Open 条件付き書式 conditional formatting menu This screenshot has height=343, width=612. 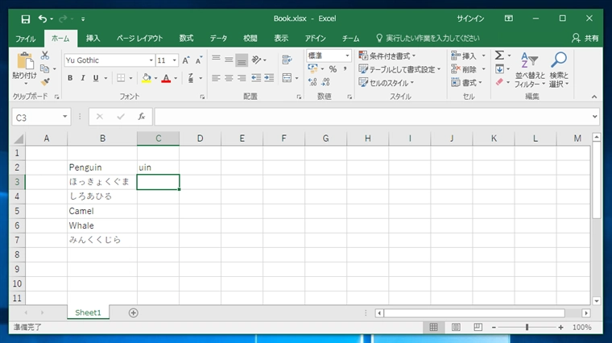tap(387, 56)
